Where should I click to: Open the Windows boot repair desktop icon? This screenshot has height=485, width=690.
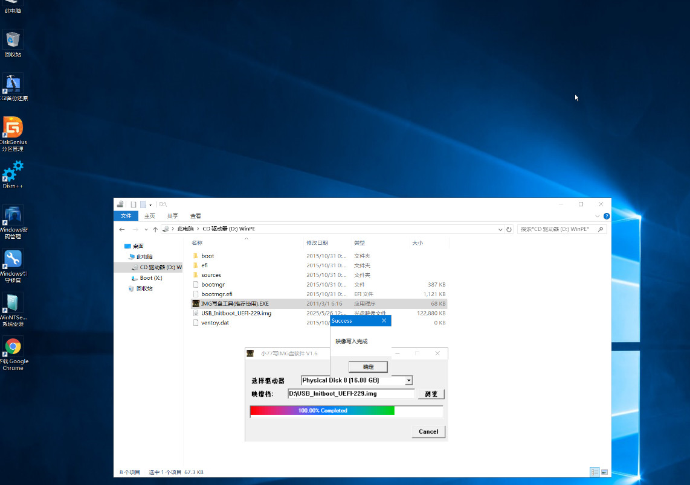pos(13,266)
